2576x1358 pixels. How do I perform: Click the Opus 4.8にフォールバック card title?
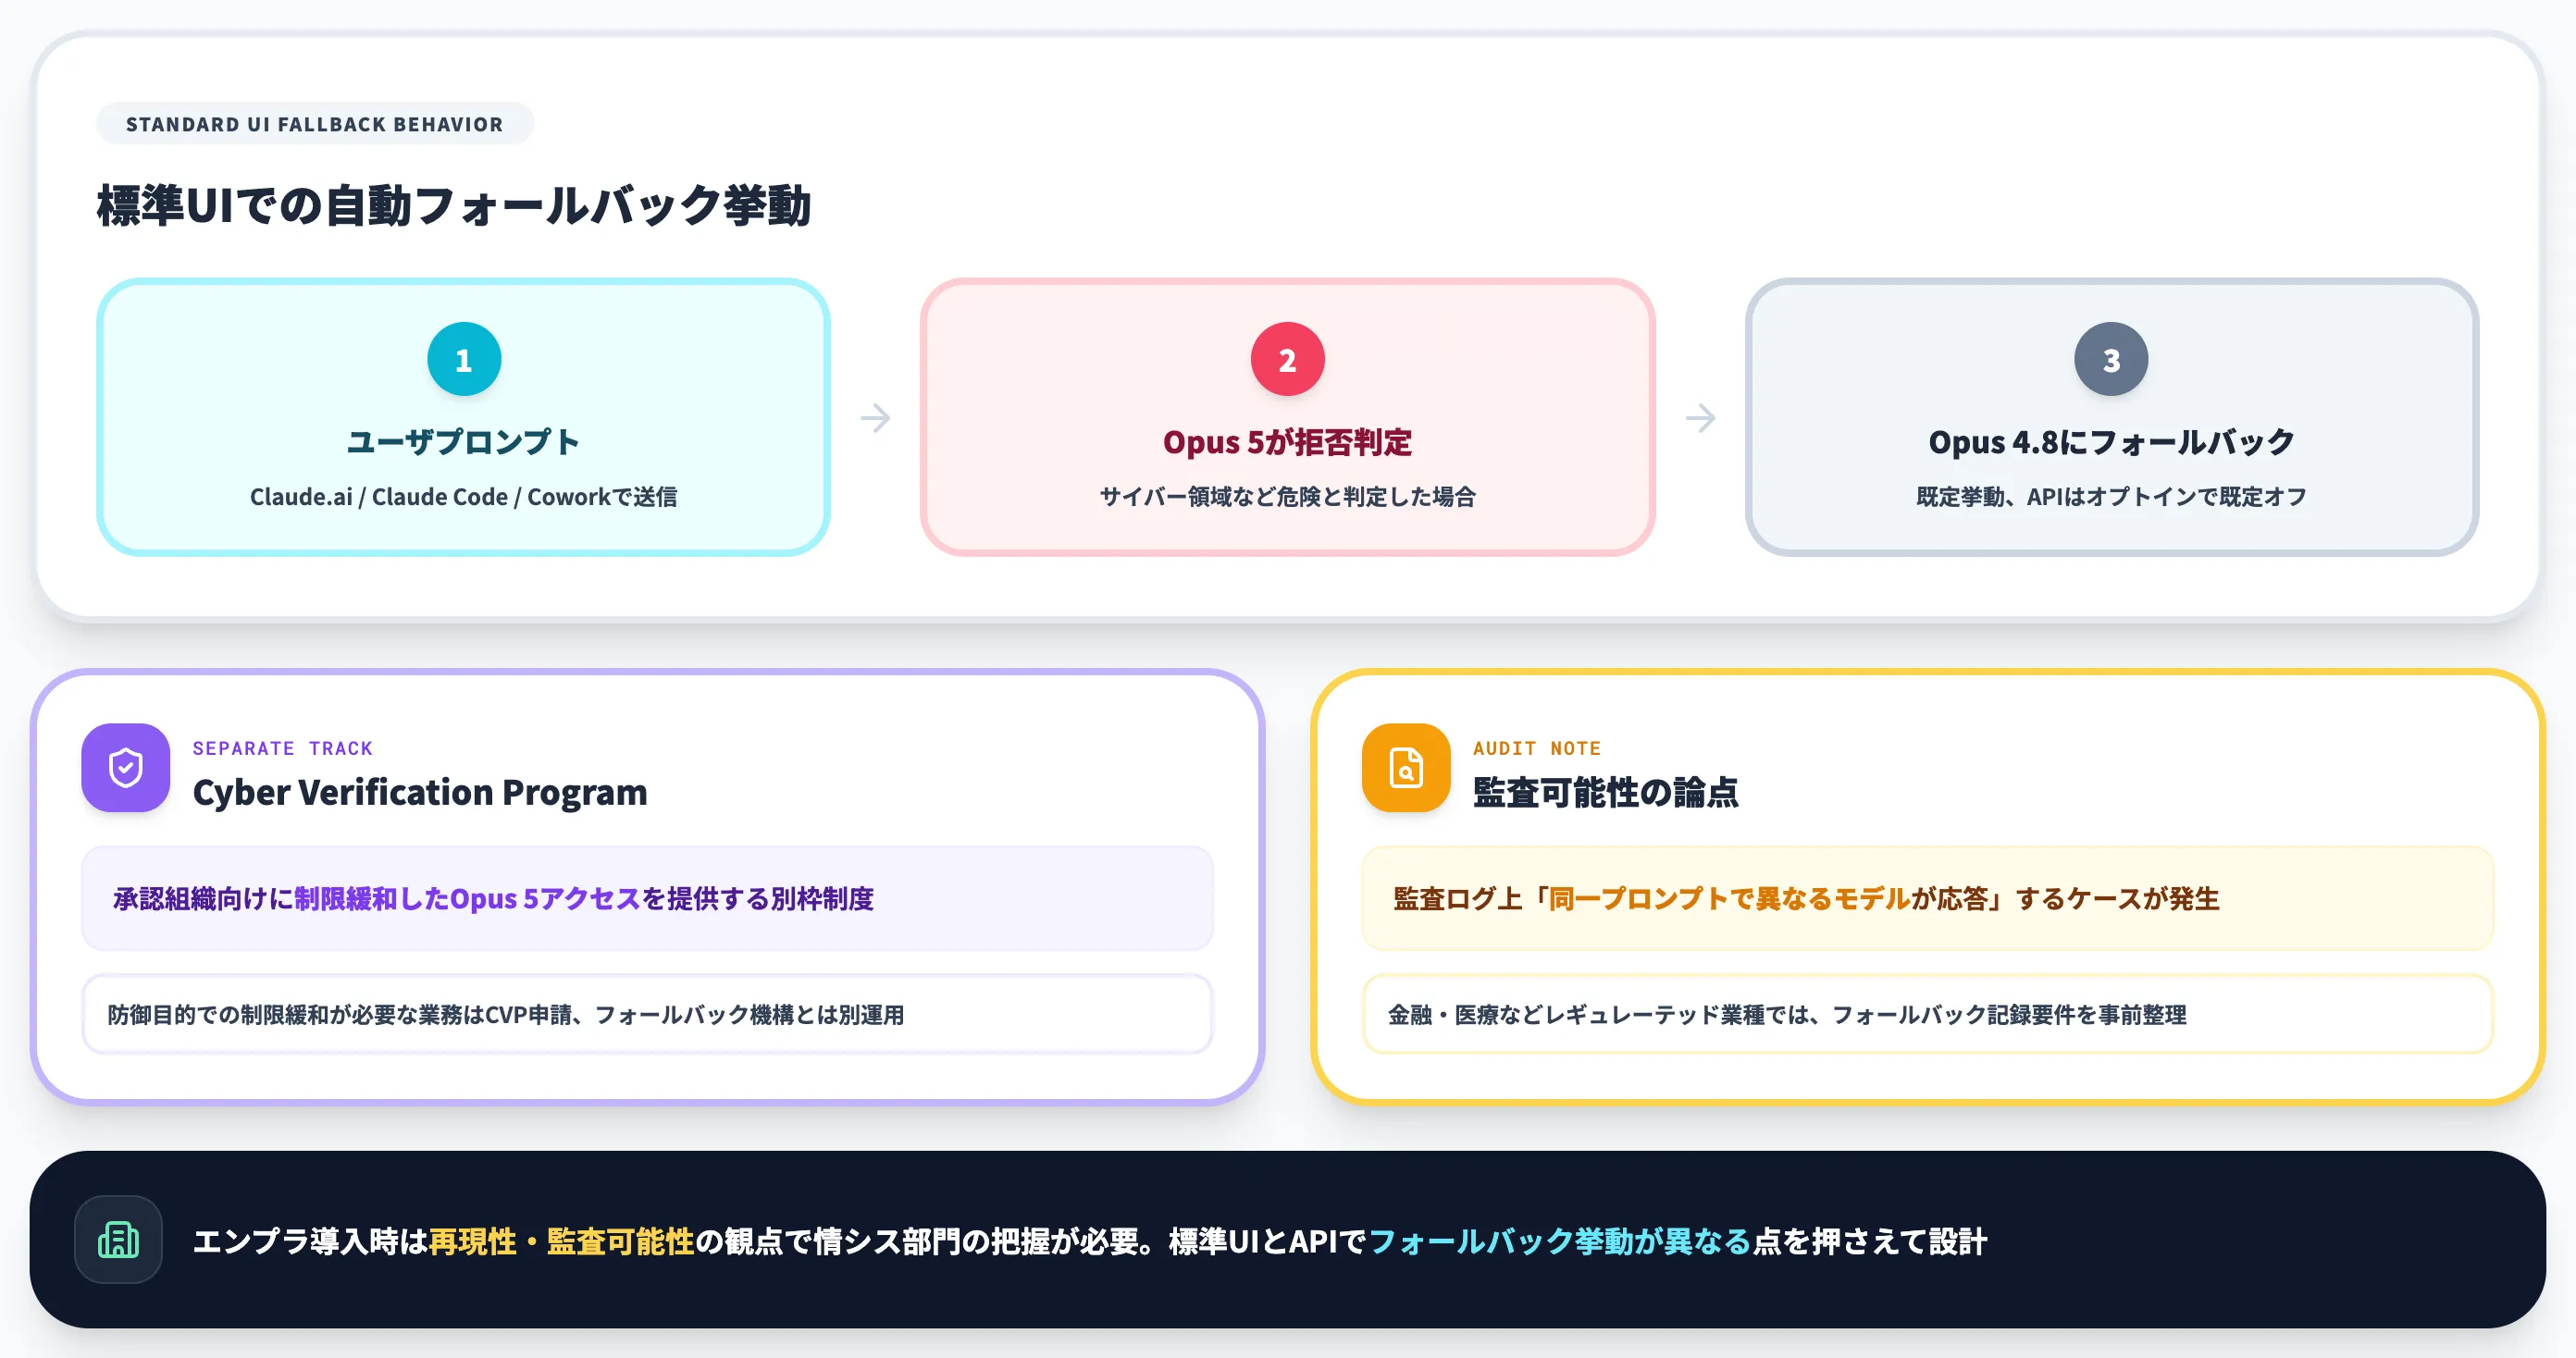(x=2111, y=442)
